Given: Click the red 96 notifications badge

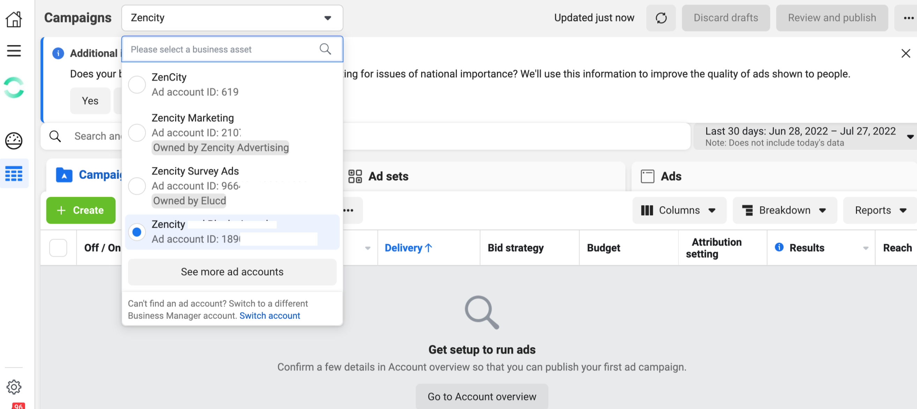Looking at the screenshot, I should (18, 406).
